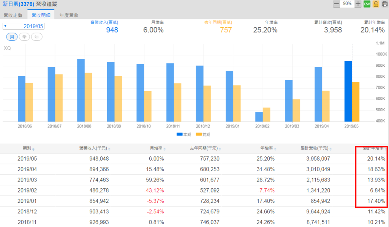Screen dimensions: 389x227
Task: Select the 營收明細 tab
Action: [x=41, y=15]
